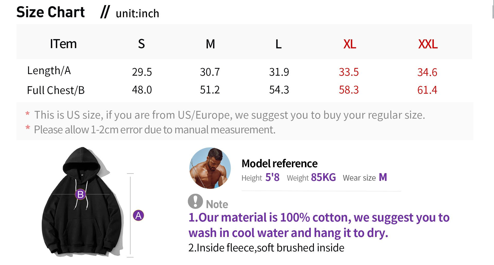494x265 pixels.
Task: Click the Model reference title
Action: 279,163
